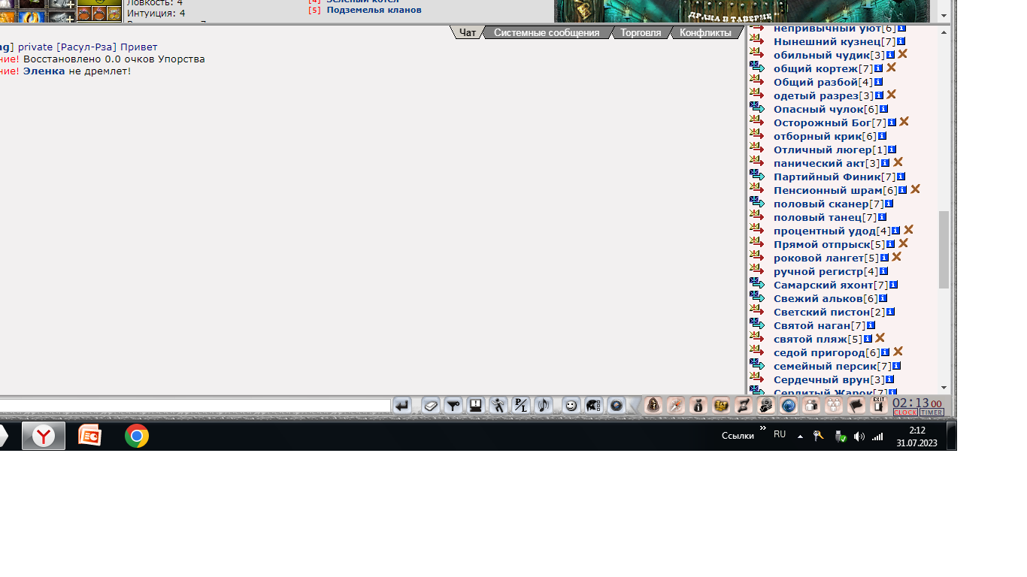The height and width of the screenshot is (577, 1027).
Task: Click player name ручной регистр
Action: click(x=818, y=271)
